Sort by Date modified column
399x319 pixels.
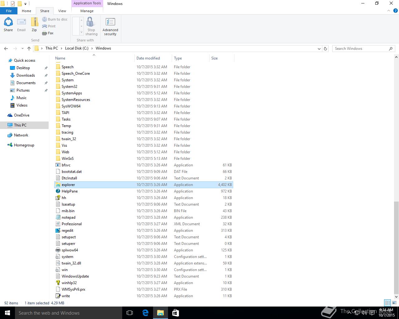coord(153,58)
